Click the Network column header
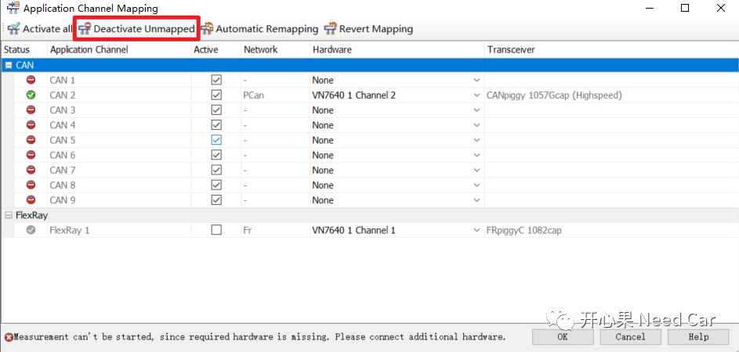Screen dimensions: 739x352 pos(275,49)
